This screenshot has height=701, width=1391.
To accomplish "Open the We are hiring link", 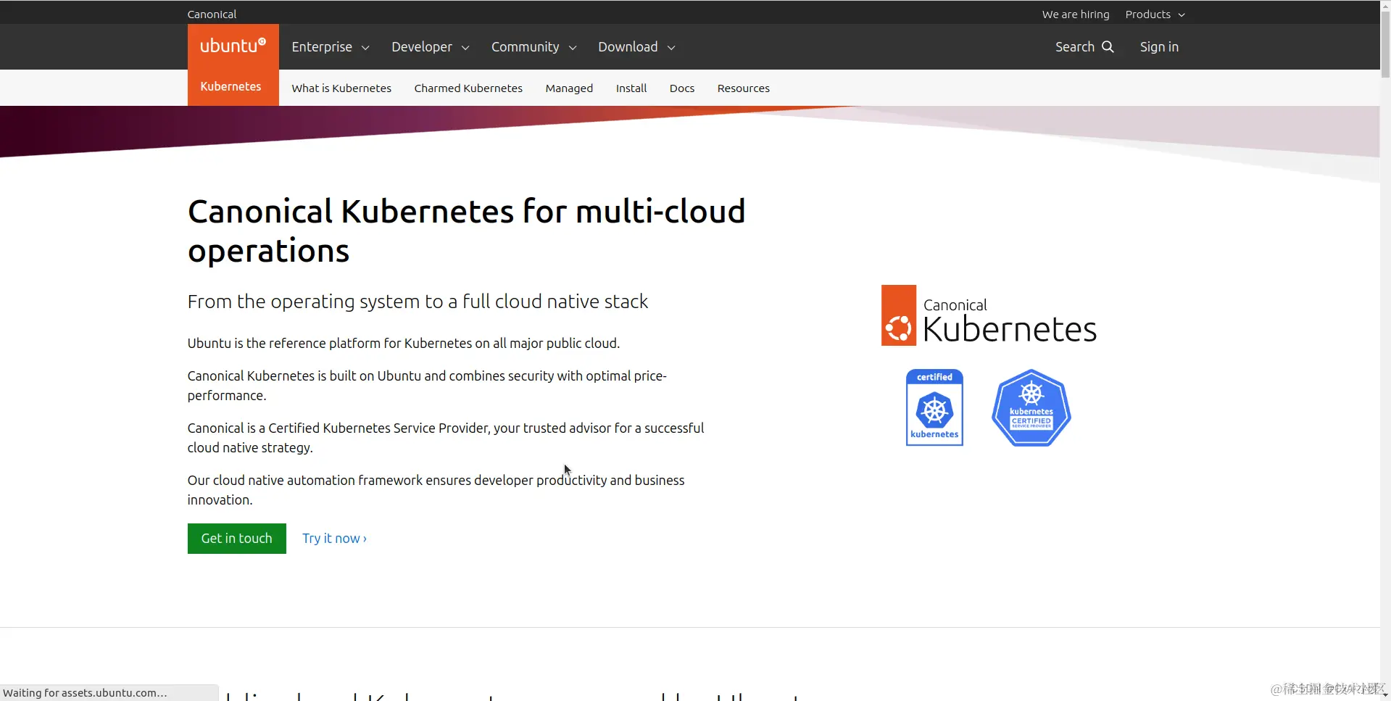I will coord(1076,14).
